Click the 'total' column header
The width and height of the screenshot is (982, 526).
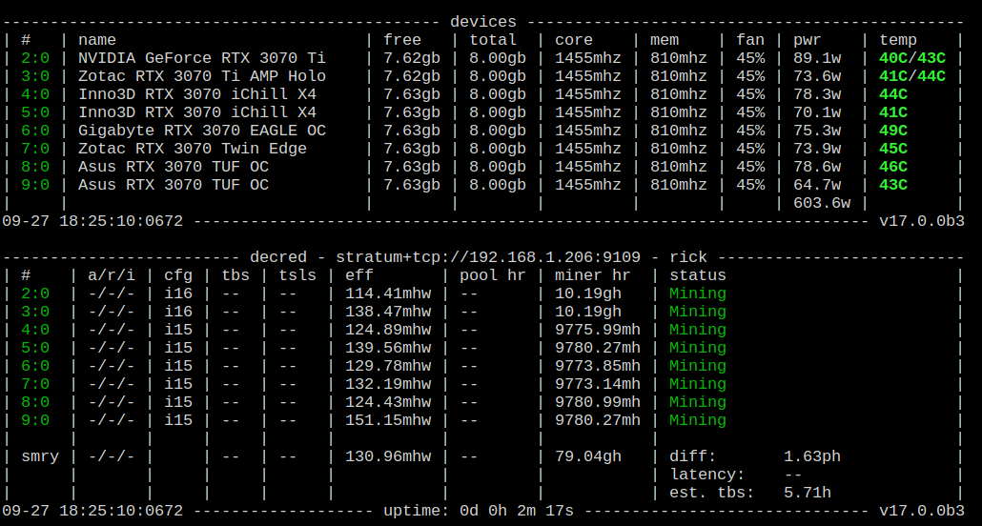click(493, 40)
